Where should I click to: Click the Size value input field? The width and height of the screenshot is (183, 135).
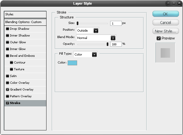click(116, 23)
